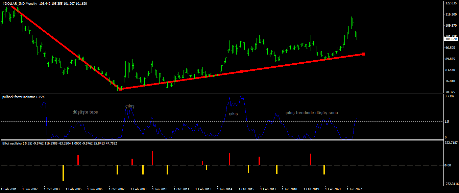Click the 'düşüşte tepe' text label
This screenshot has width=459, height=193.
(85, 112)
